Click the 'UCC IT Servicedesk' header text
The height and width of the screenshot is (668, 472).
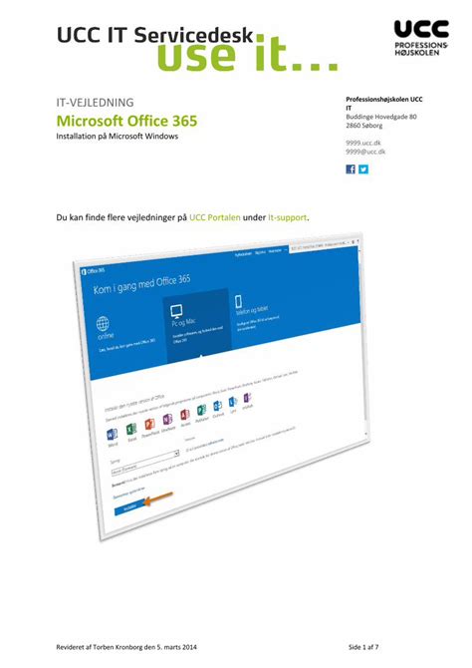click(x=155, y=35)
